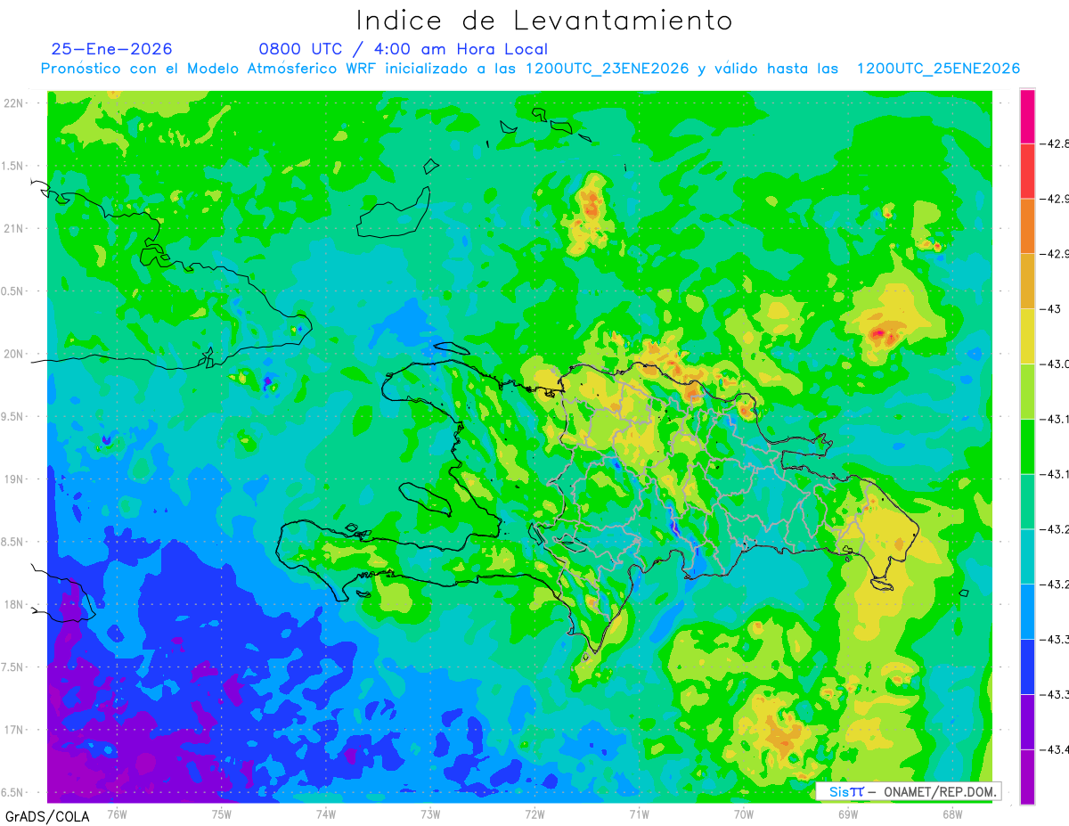Click the "7.5N" latitude tick label
This screenshot has height=826, width=1069.
pos(13,667)
